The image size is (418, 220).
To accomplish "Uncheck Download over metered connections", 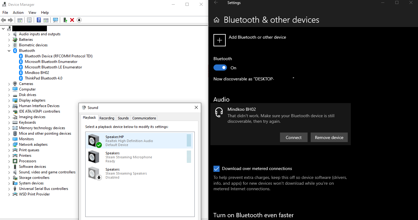I will [x=217, y=169].
